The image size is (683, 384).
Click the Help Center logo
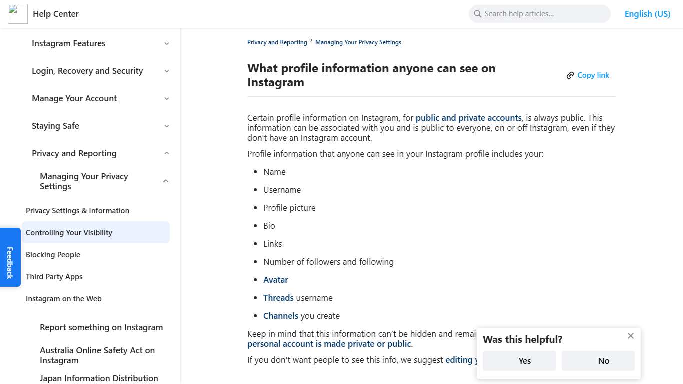click(17, 14)
